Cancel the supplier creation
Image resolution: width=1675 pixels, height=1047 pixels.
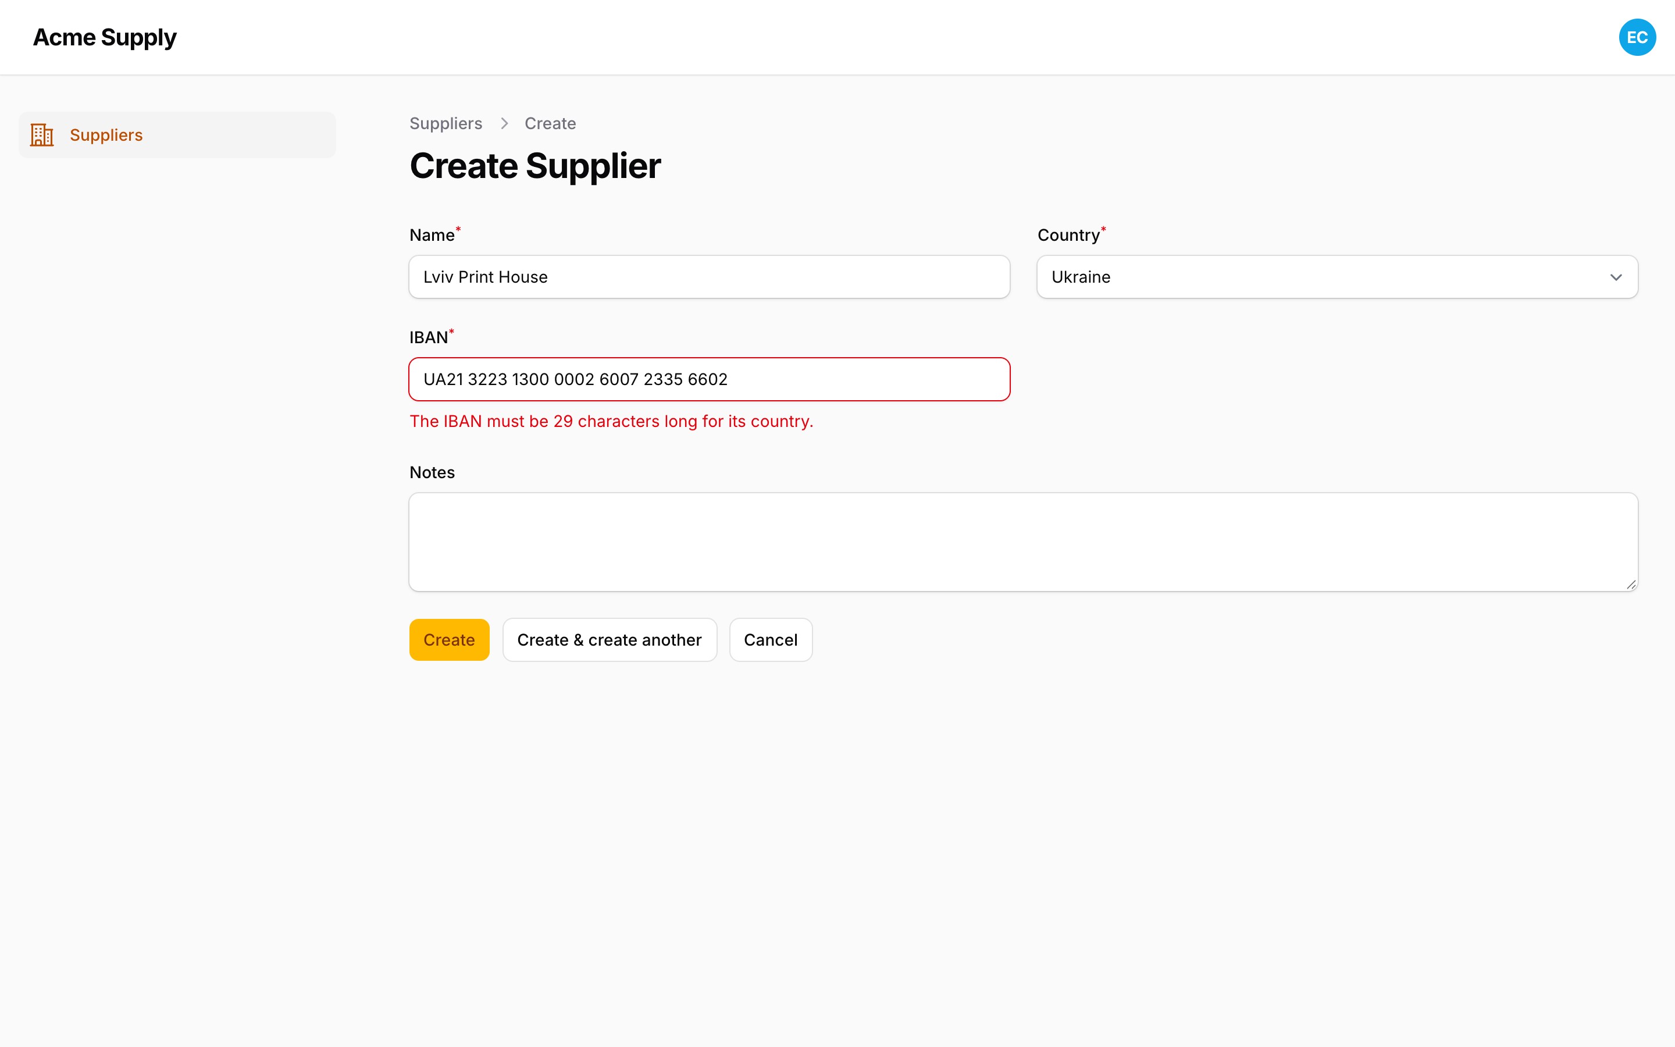point(771,640)
